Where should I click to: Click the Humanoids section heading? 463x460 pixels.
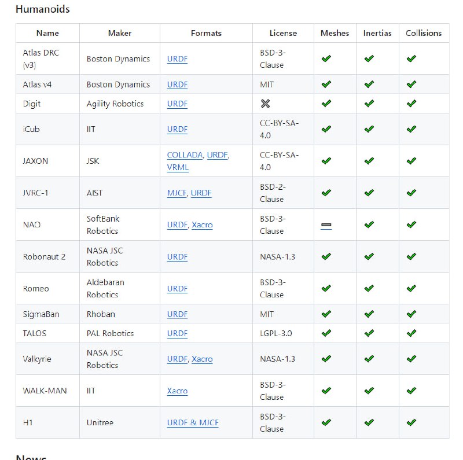point(42,9)
